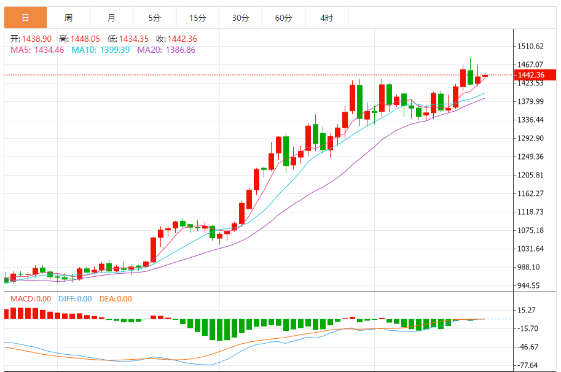The width and height of the screenshot is (561, 372).
Task: Switch to the 4时 four-hour tab
Action: [x=326, y=18]
